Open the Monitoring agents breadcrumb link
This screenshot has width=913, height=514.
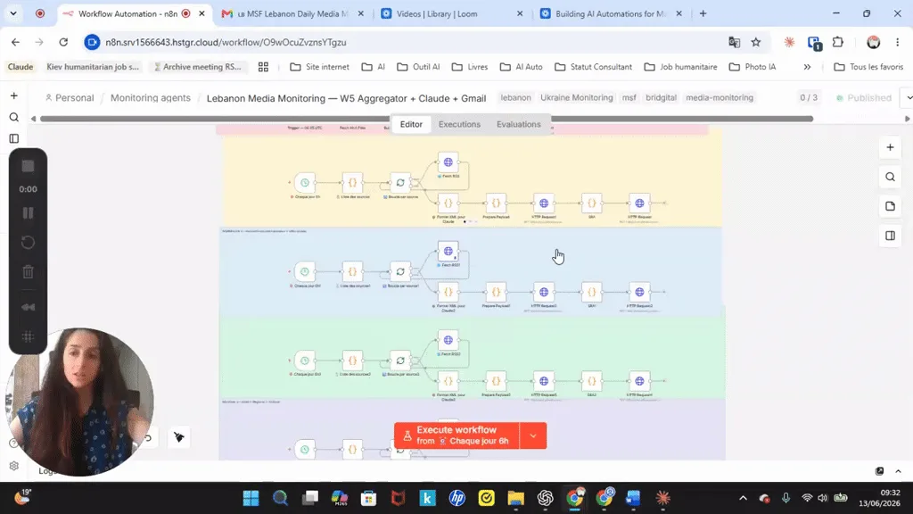150,98
